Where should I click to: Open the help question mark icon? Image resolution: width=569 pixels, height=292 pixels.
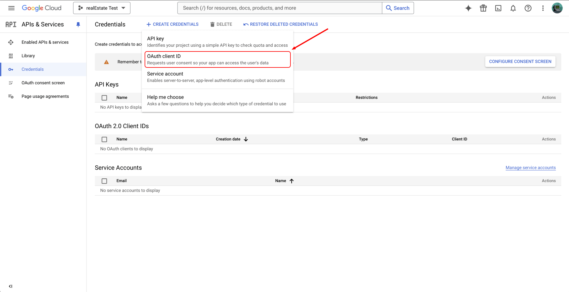click(528, 8)
